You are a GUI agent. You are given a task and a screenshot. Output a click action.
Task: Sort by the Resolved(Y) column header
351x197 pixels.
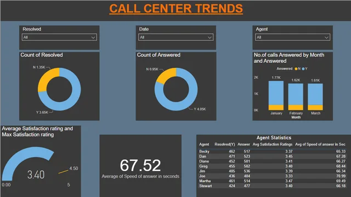click(225, 144)
